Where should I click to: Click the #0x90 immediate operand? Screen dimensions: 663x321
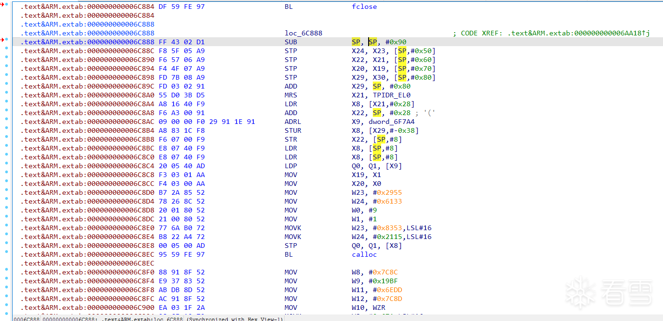point(396,42)
